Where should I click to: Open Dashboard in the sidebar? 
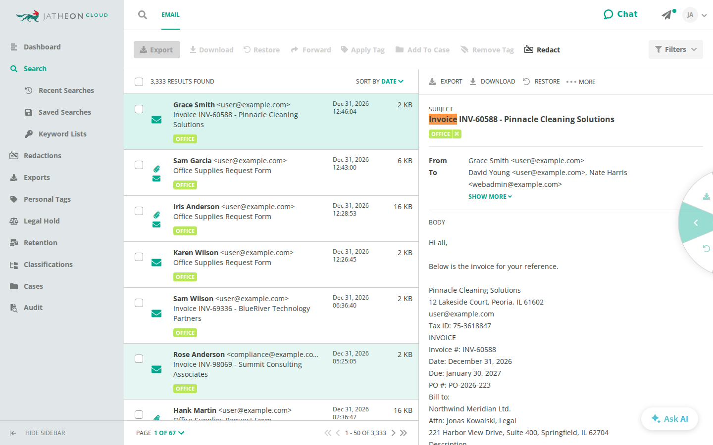click(x=42, y=47)
